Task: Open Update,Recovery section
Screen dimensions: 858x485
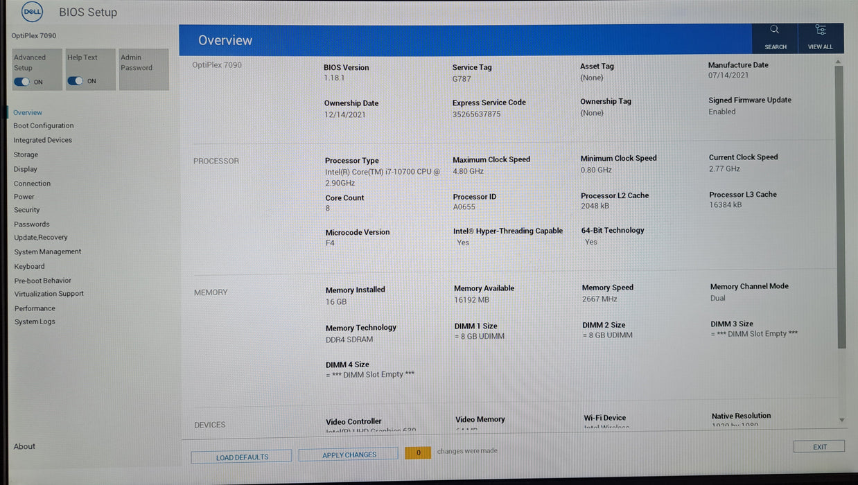Action: point(41,238)
